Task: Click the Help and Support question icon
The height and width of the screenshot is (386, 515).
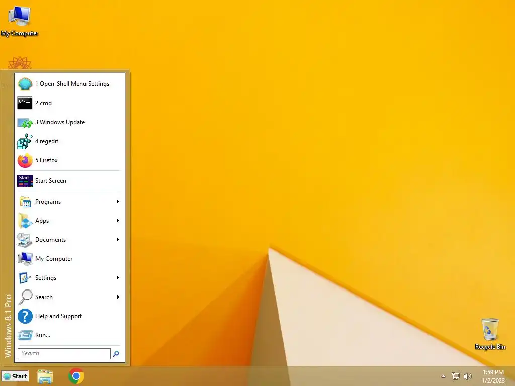Action: click(25, 317)
